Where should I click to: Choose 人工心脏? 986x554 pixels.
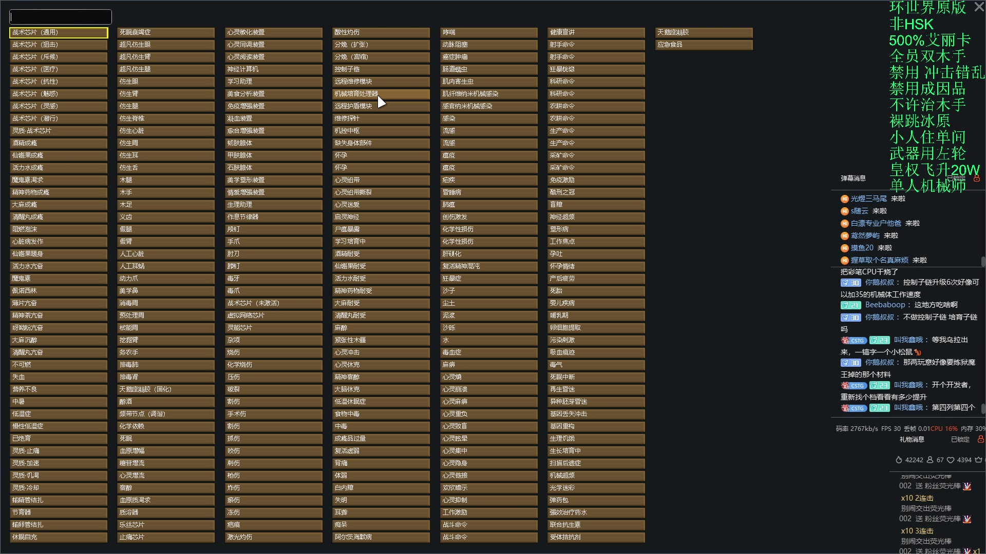point(166,254)
